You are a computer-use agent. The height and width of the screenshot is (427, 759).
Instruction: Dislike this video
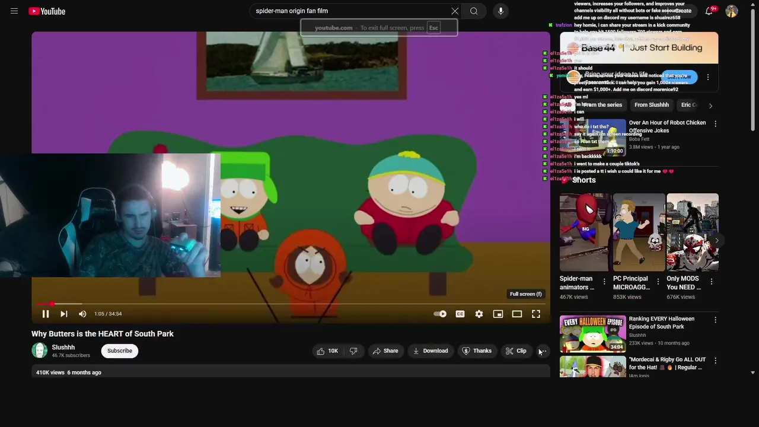click(353, 351)
